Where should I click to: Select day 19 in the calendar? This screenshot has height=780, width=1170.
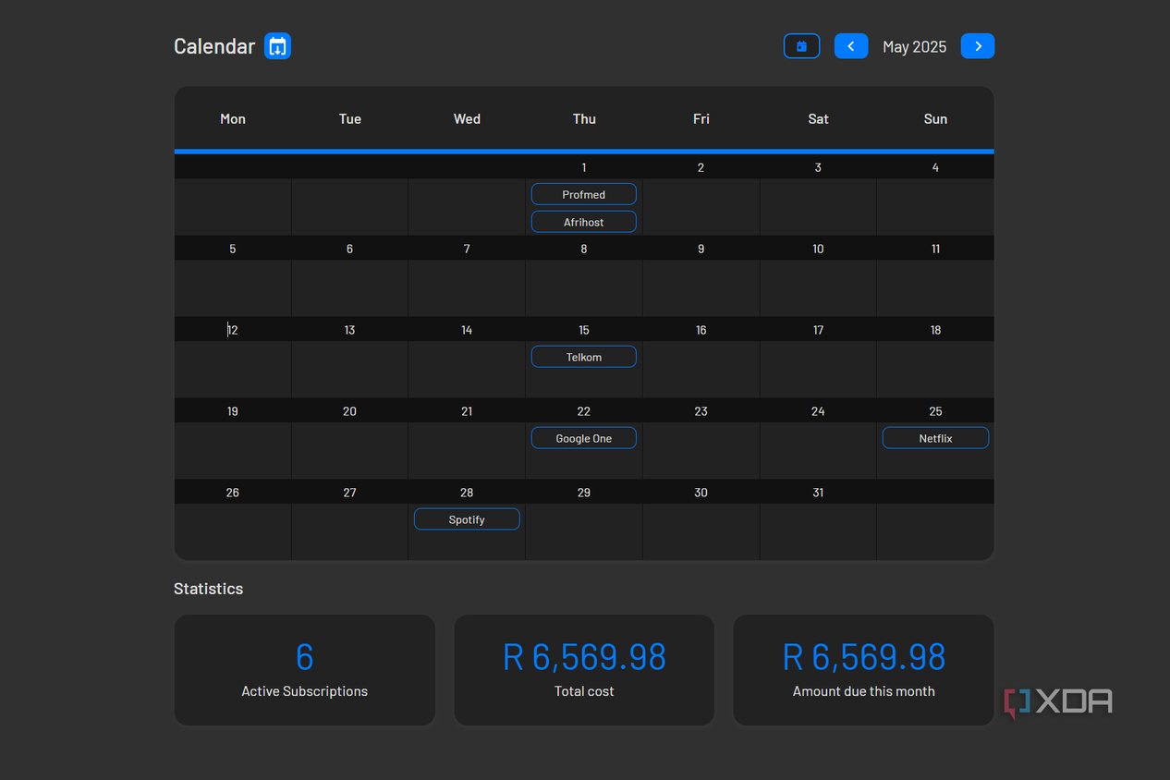(232, 411)
